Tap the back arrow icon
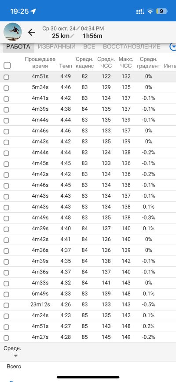Screen dimensions: 176x382 (32, 32)
